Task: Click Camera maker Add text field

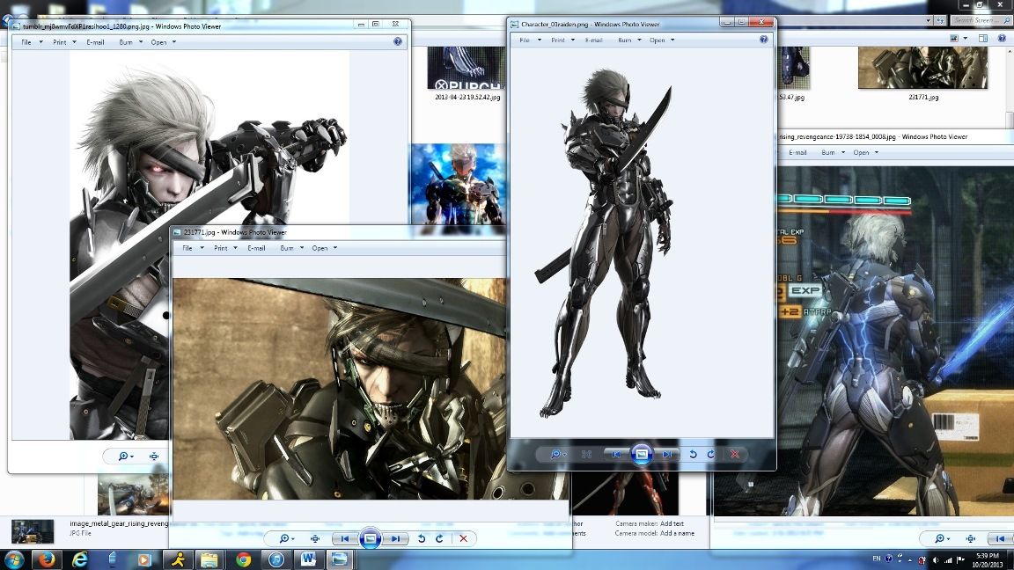Action: tap(672, 523)
